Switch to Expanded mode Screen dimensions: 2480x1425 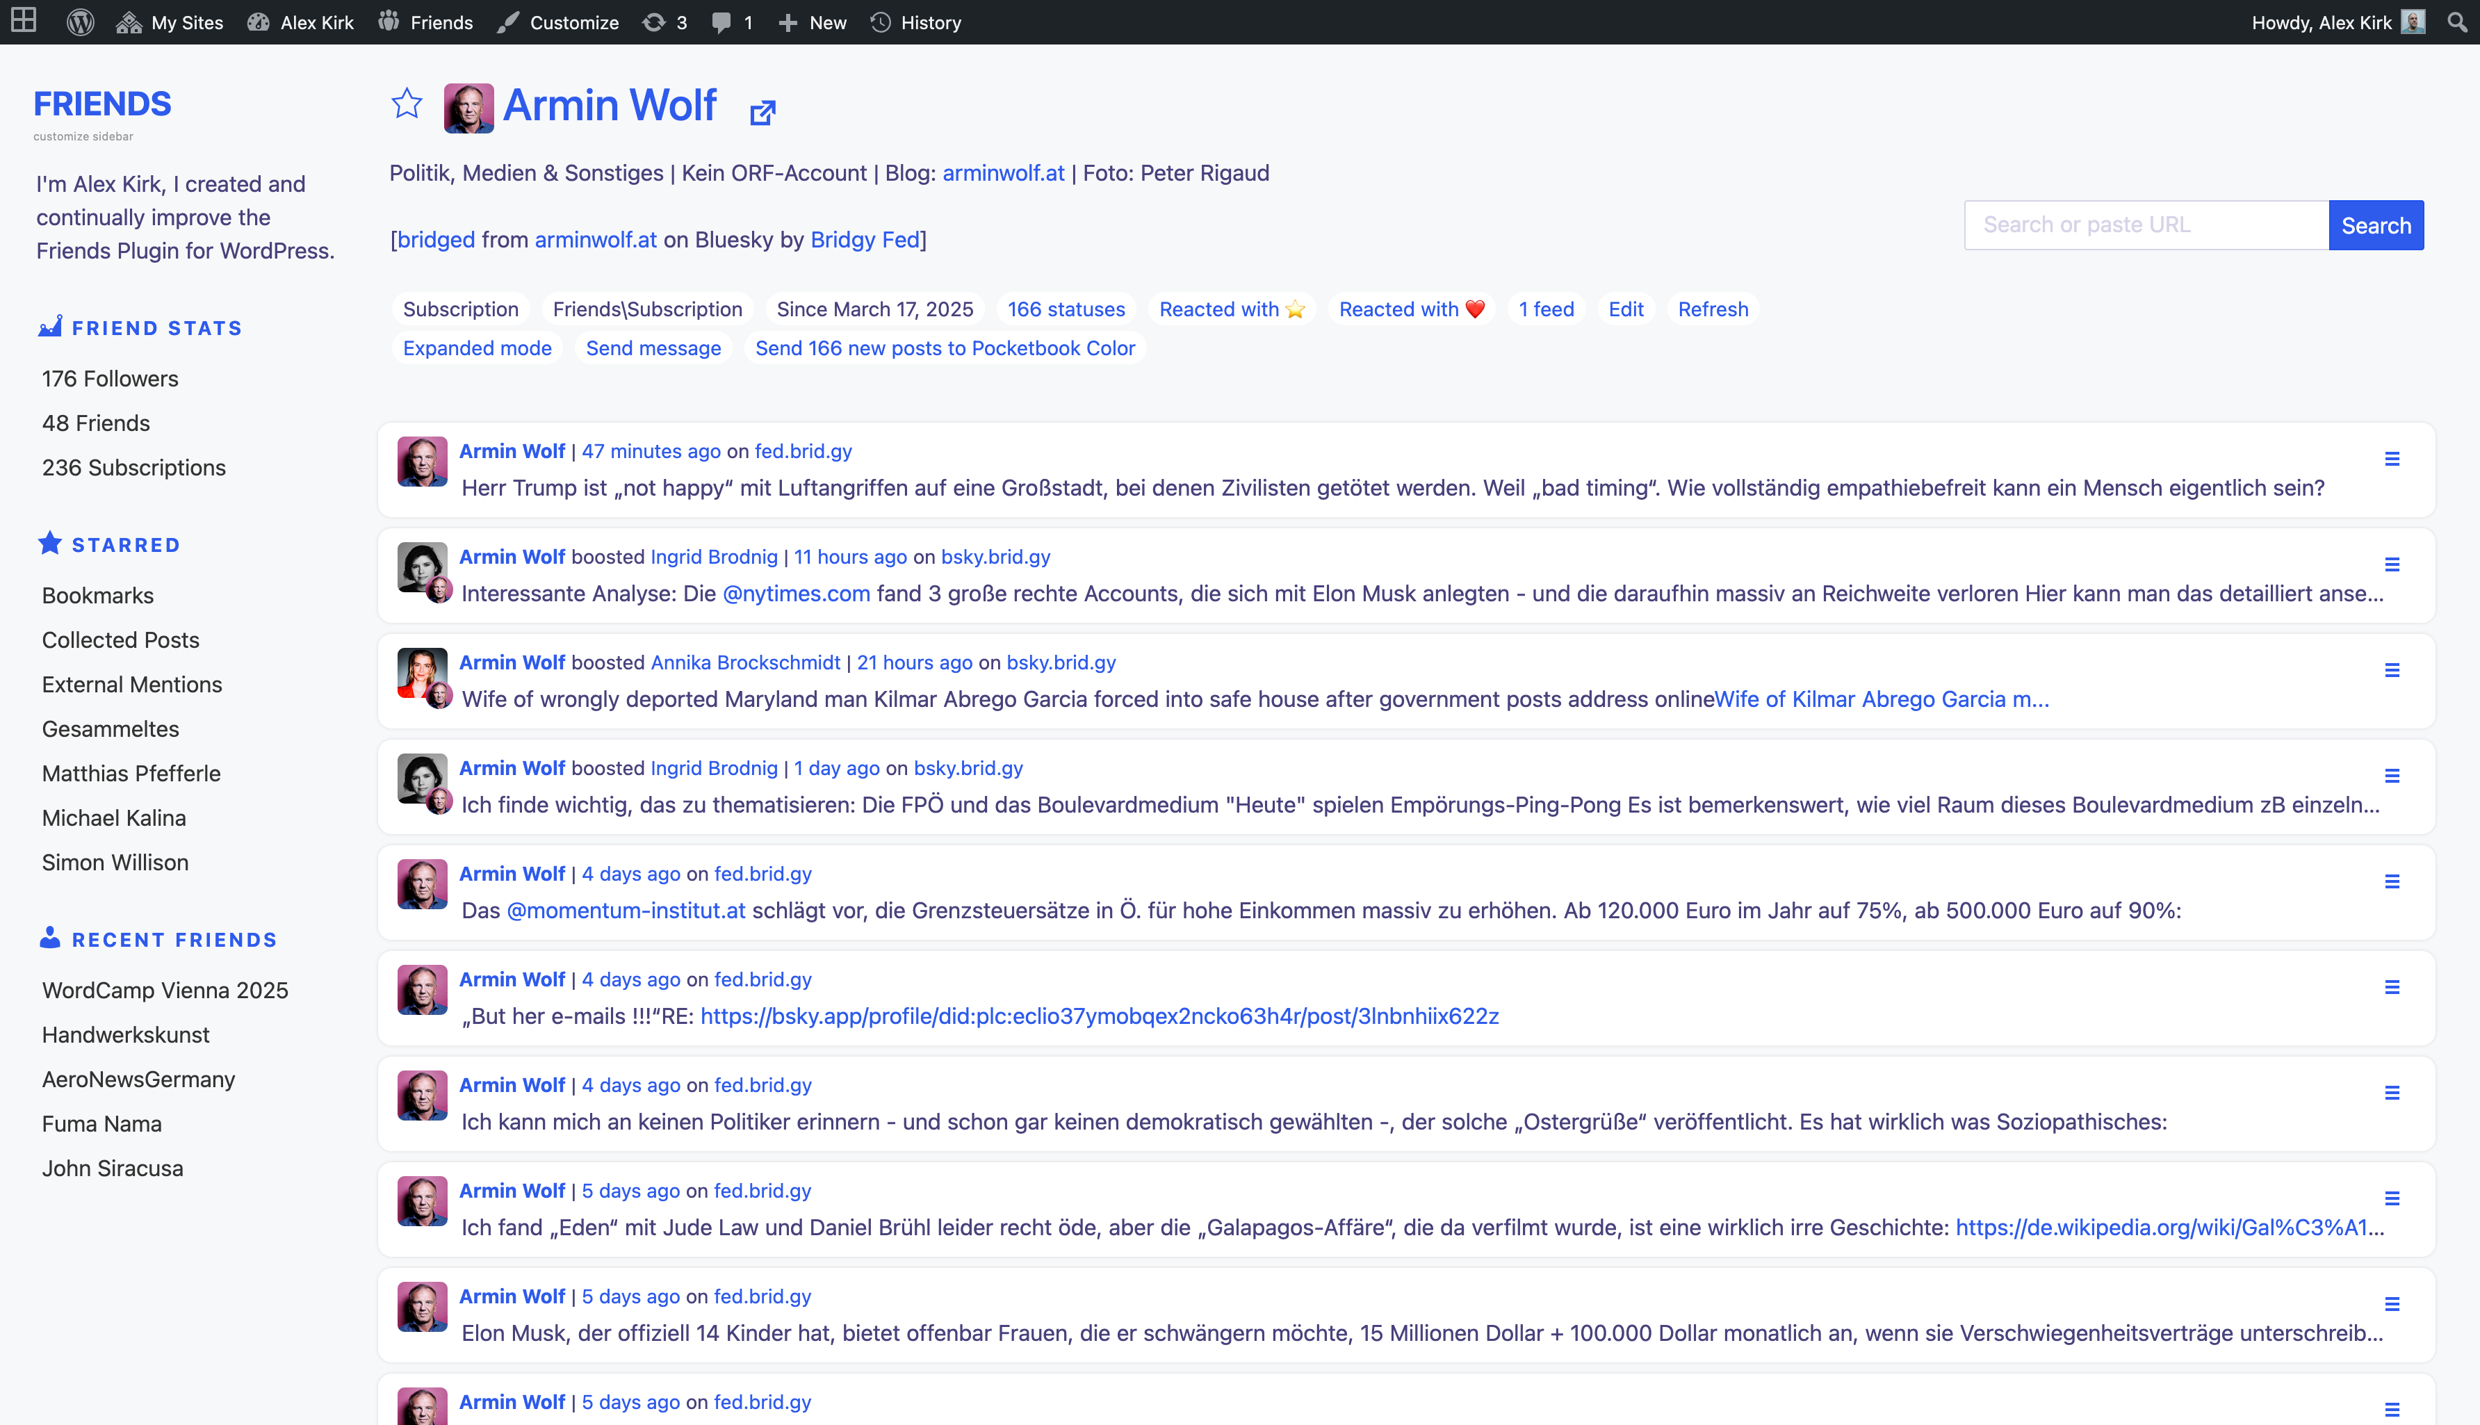(478, 348)
